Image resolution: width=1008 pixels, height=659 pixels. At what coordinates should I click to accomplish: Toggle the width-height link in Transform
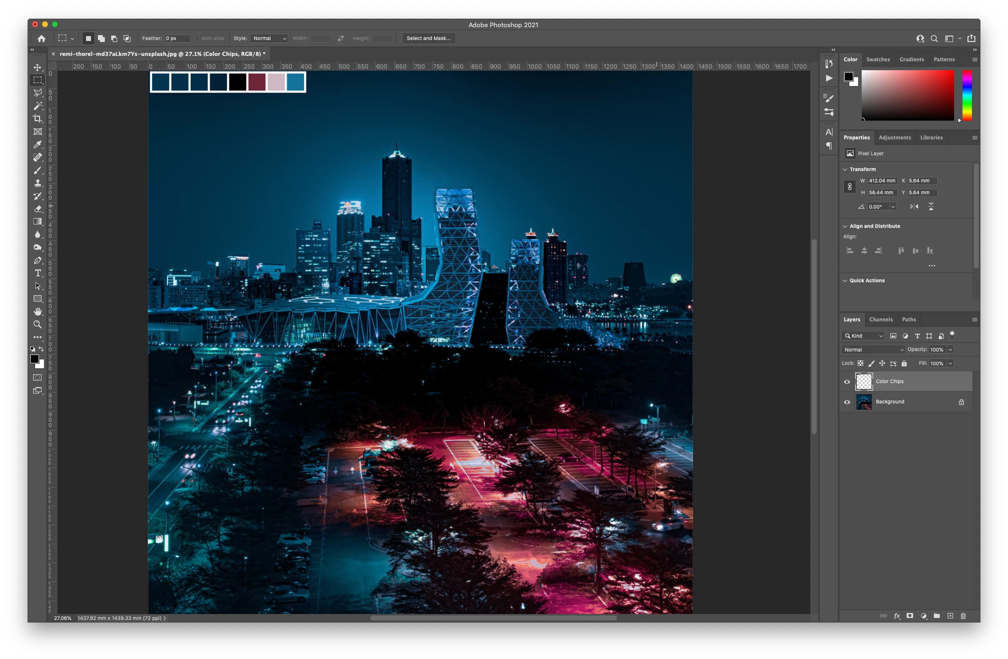tap(850, 187)
